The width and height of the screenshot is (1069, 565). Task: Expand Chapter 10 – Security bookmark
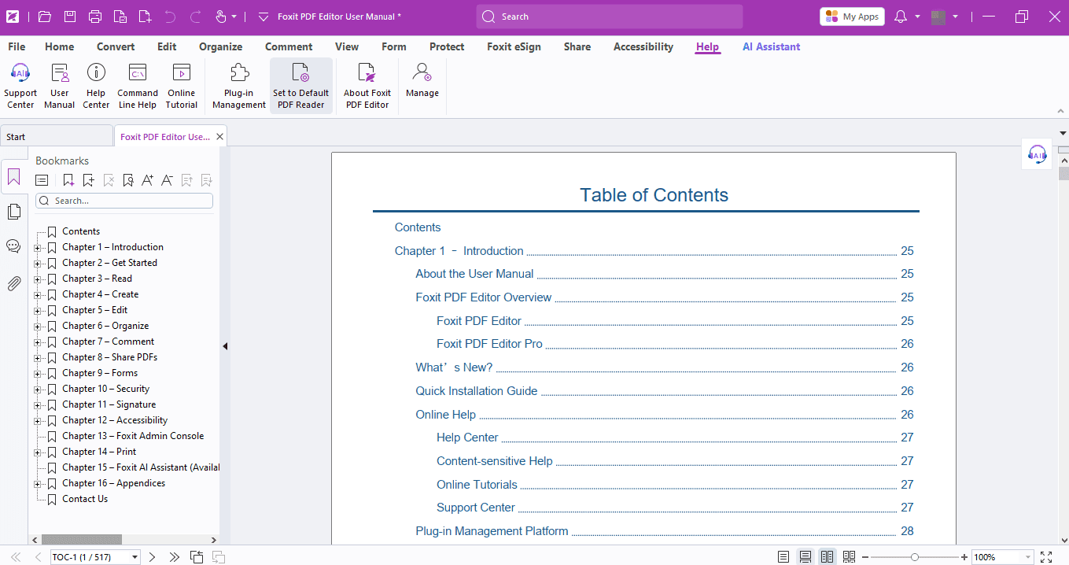tap(37, 390)
